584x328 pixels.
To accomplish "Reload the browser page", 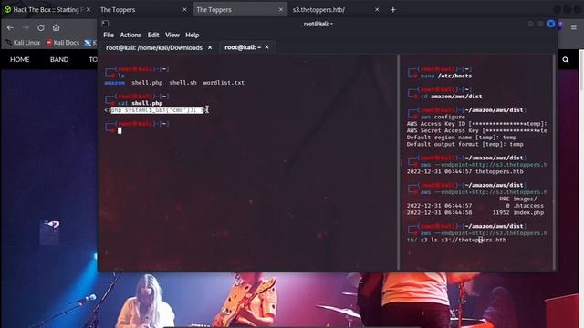I will click(41, 27).
